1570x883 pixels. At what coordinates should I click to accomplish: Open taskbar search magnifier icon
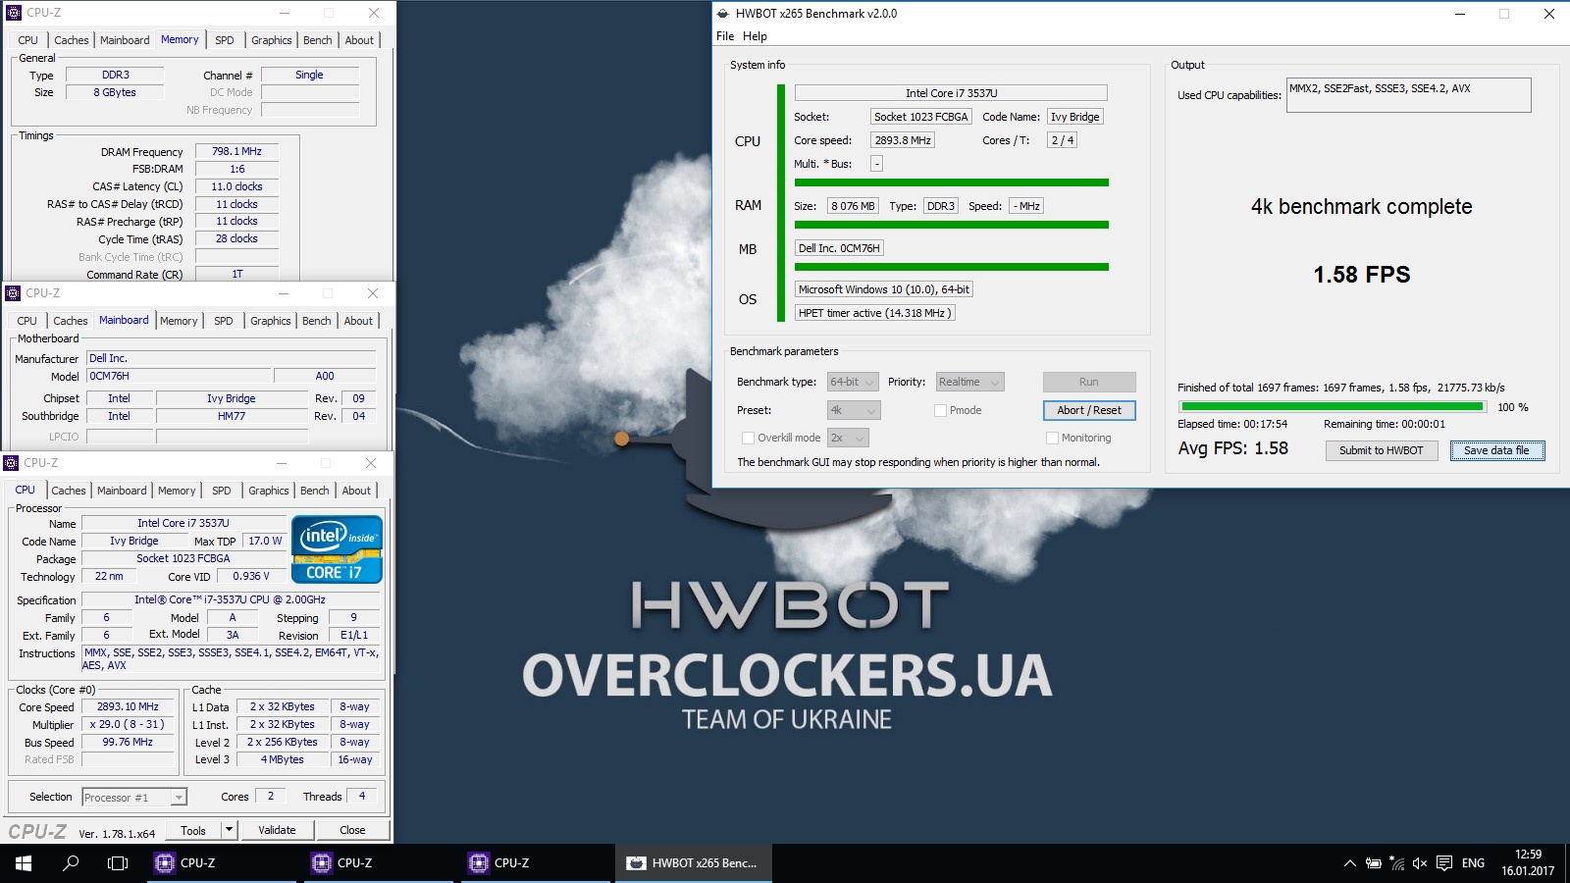(71, 863)
